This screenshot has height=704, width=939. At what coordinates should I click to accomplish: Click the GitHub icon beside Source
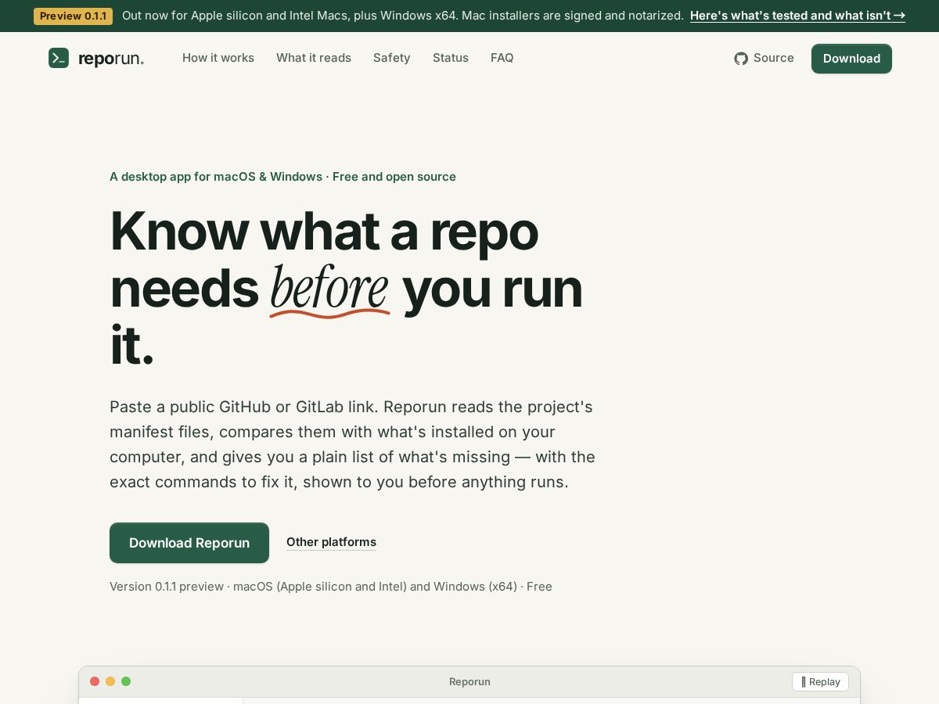pyautogui.click(x=741, y=59)
